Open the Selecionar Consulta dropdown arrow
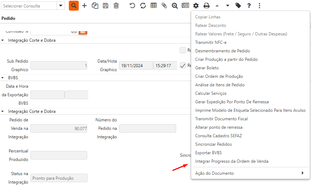This screenshot has height=185, width=311. 61,6
